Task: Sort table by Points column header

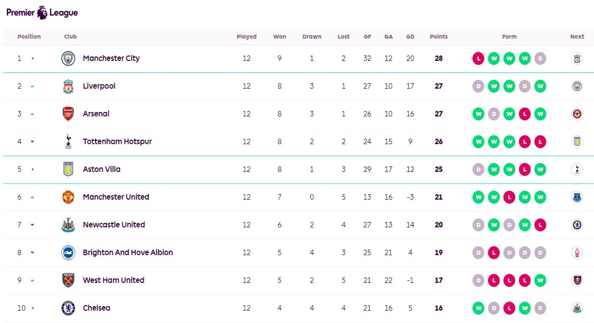Action: tap(439, 37)
